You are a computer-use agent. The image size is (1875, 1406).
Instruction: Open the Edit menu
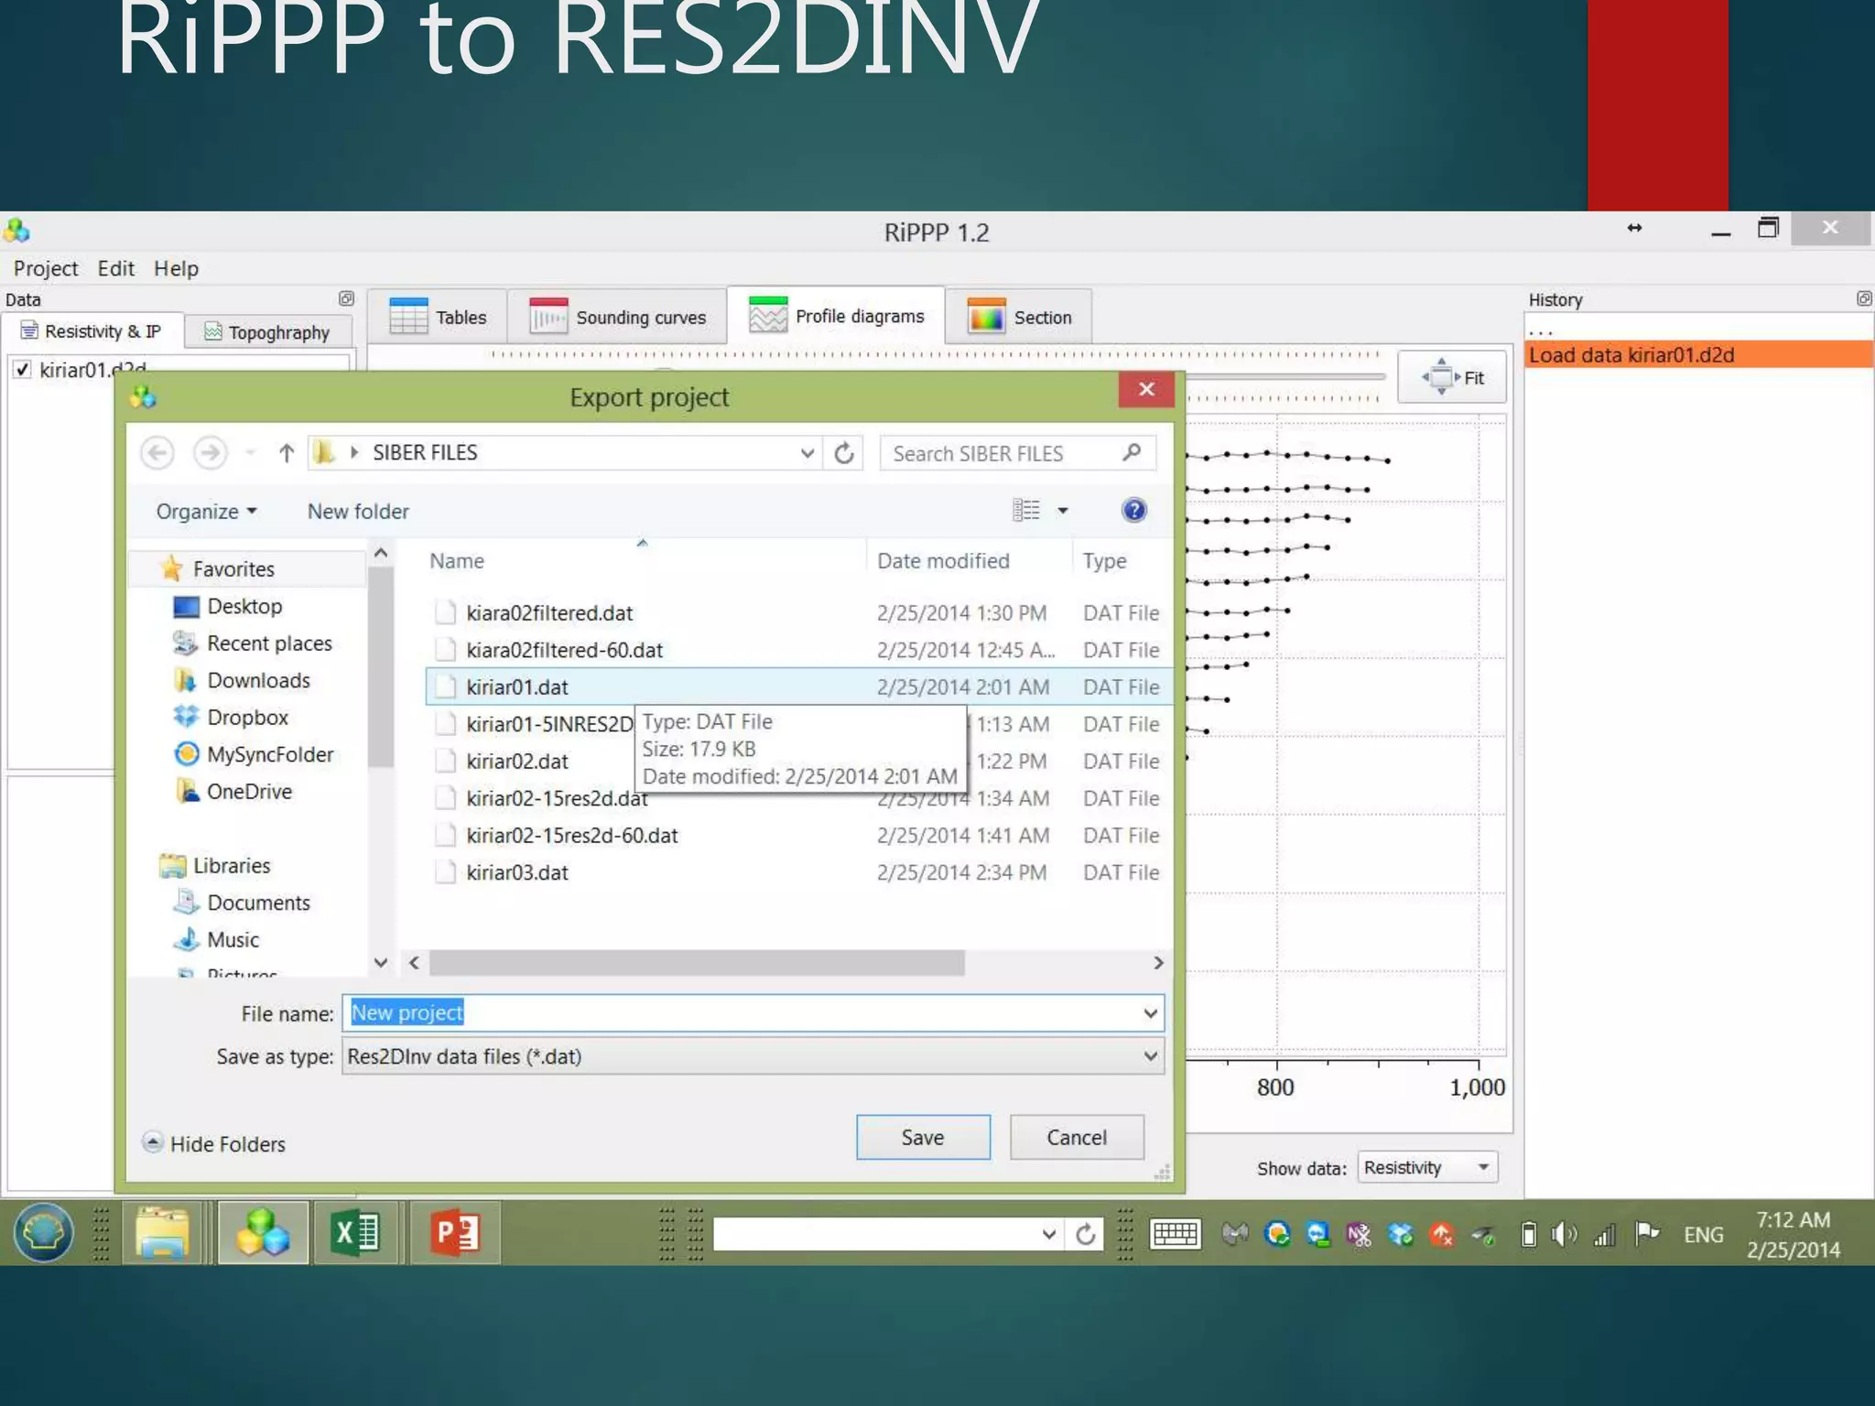tap(115, 268)
